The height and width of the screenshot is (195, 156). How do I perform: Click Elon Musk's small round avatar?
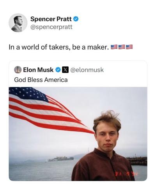(18, 70)
